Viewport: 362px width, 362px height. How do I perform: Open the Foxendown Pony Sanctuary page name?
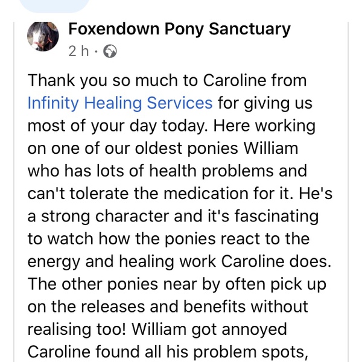[x=179, y=29]
